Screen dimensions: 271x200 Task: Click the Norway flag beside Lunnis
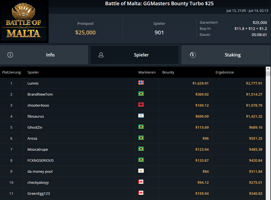(x=141, y=83)
